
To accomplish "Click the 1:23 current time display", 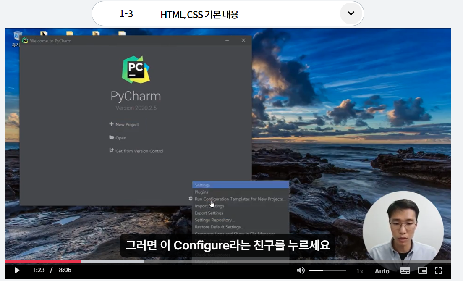I will [x=38, y=270].
